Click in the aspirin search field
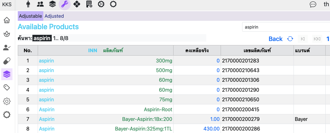 point(285,27)
